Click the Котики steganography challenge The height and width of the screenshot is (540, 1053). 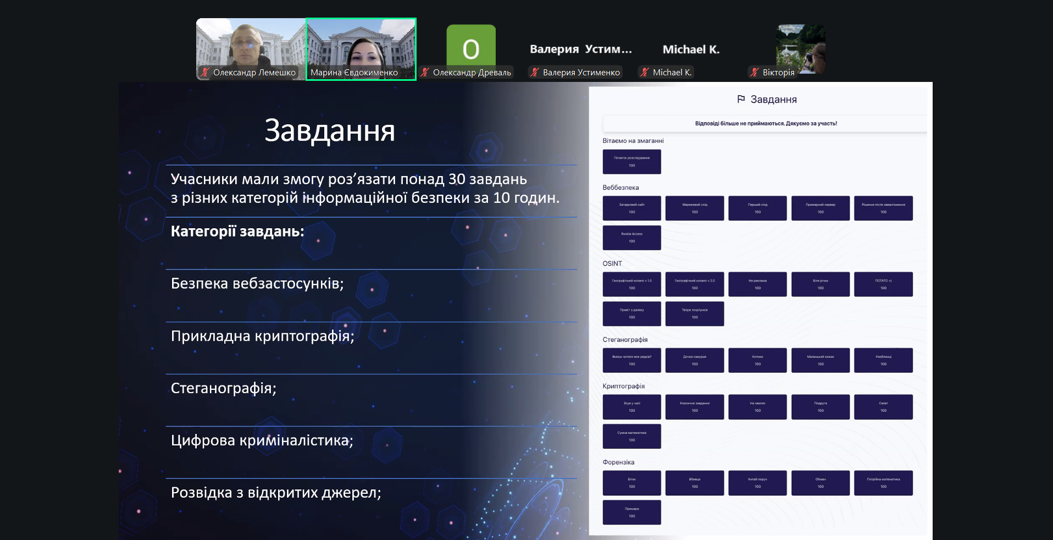click(757, 360)
